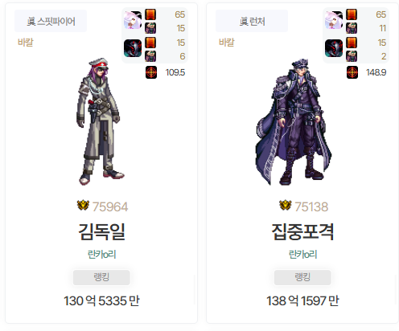Click the red crosshair icon beside 148.9
This screenshot has height=331, width=399.
point(352,72)
